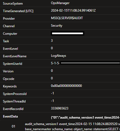This screenshot has width=120, height=131.
Task: Select the TimeGenerated [UTC] timestamp value
Action: pyautogui.click(x=73, y=11)
